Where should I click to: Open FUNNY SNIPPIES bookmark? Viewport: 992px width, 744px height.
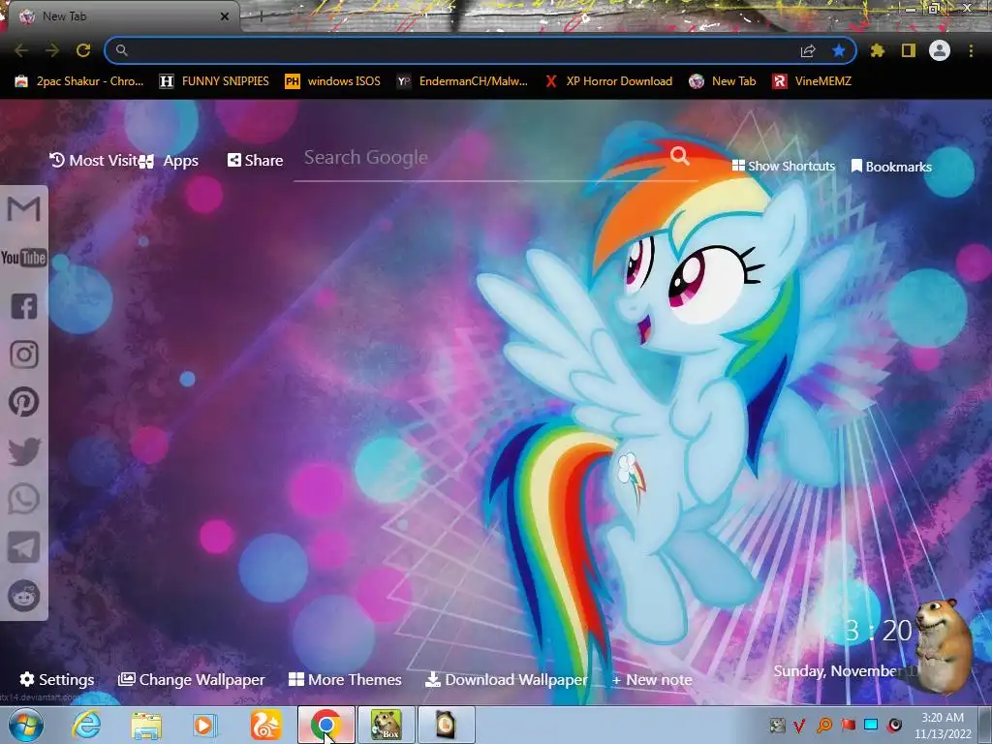pos(214,81)
